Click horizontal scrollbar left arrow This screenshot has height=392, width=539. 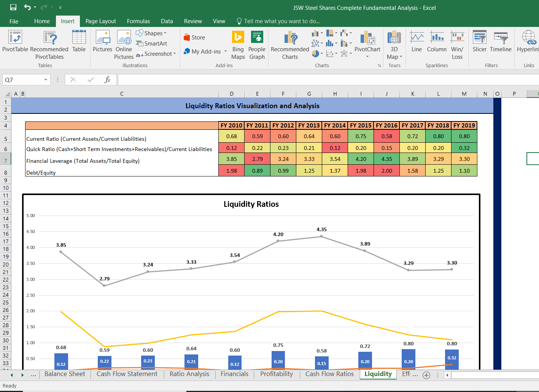coord(447,375)
